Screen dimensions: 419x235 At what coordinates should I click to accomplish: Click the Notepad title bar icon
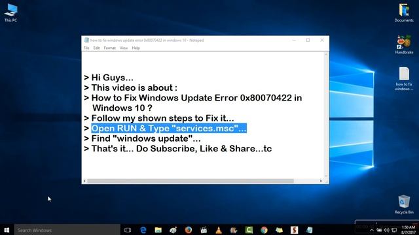click(86, 40)
